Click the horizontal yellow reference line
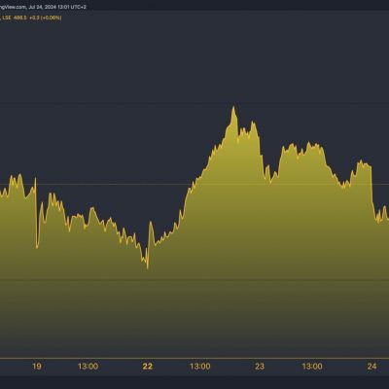Image resolution: width=389 pixels, height=389 pixels. pos(194,185)
